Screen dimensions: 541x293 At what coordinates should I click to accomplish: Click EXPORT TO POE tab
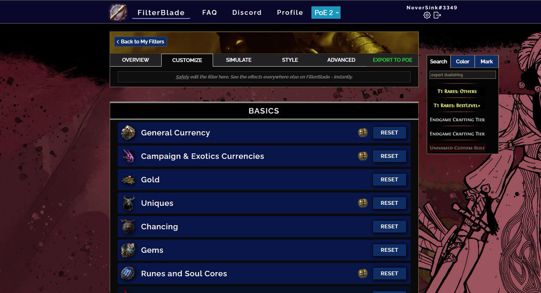click(x=393, y=60)
